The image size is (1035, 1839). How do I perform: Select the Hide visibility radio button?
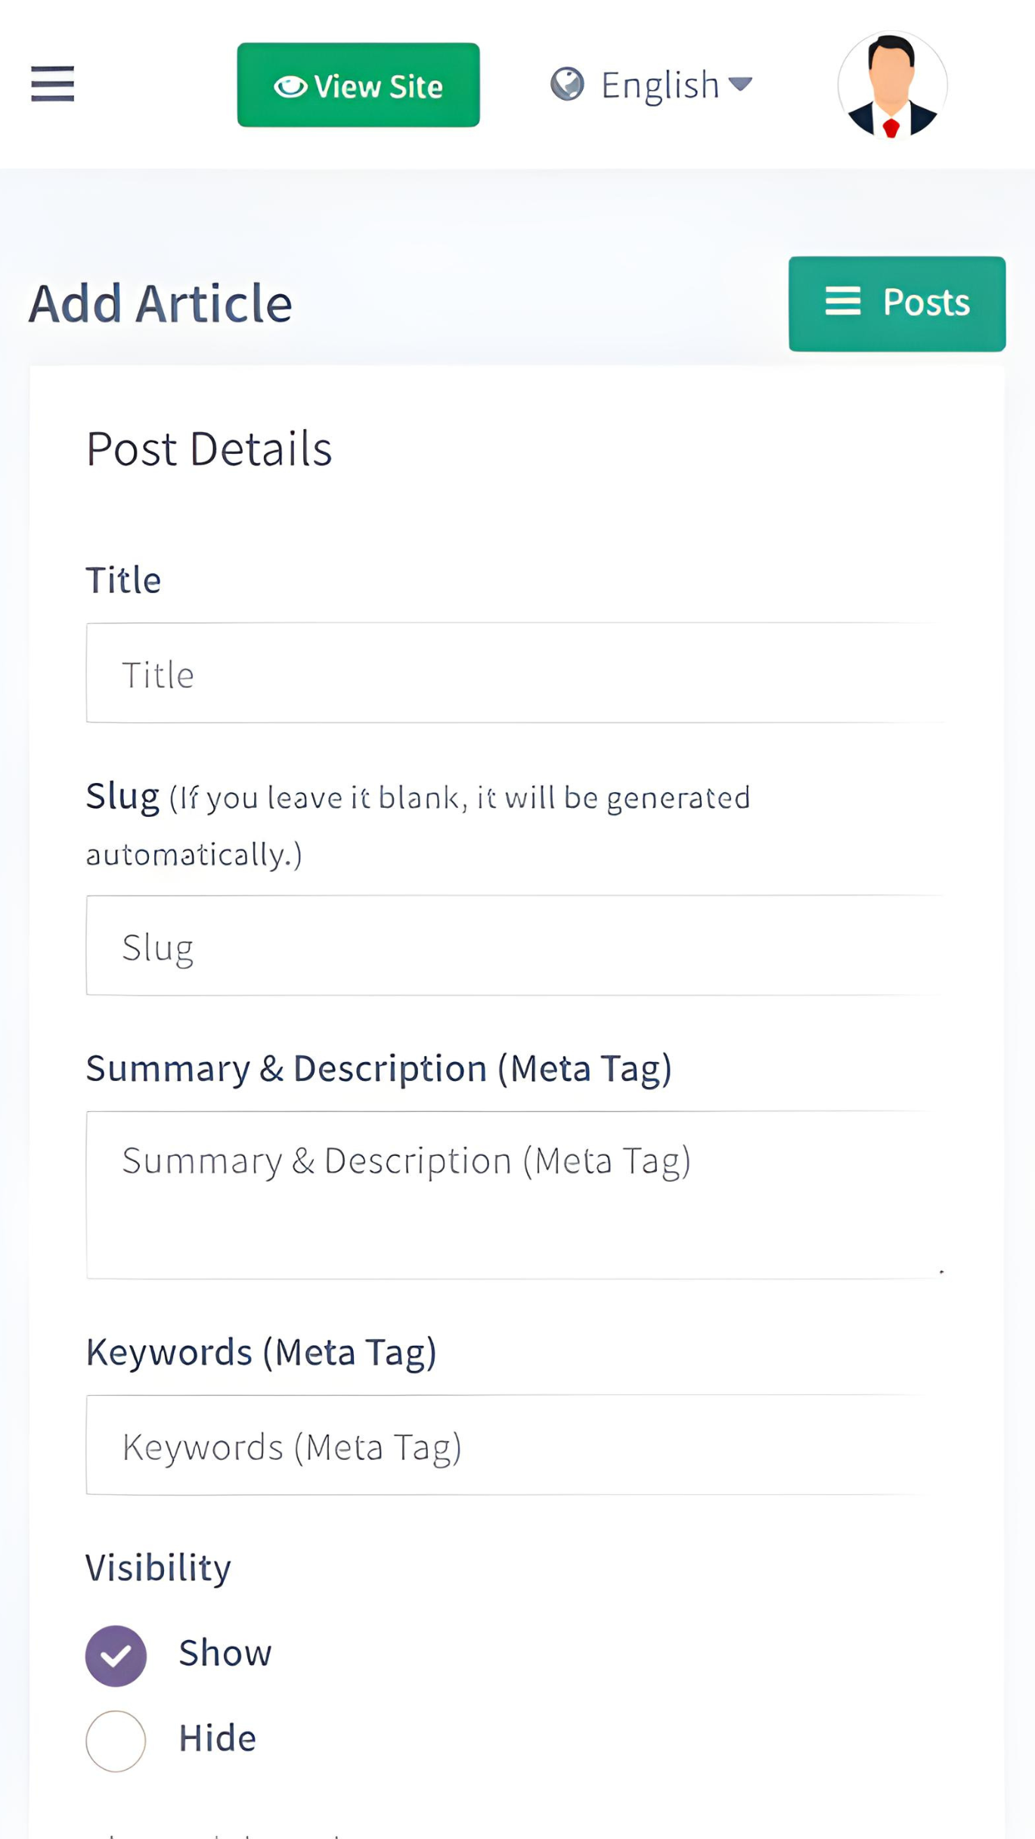coord(116,1741)
